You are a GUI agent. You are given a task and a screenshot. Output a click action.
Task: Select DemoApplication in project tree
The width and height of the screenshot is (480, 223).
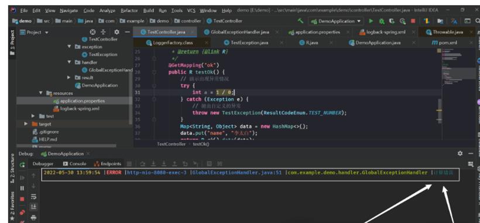click(x=97, y=85)
